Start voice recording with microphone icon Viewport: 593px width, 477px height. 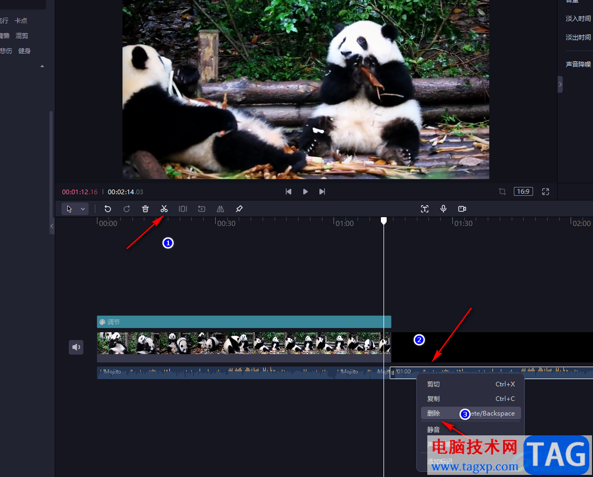(x=443, y=209)
